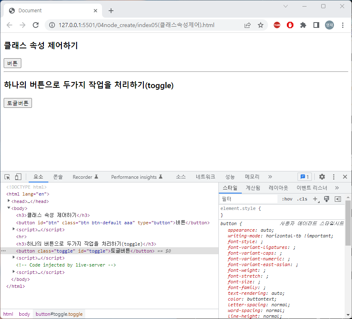Toggle .cls class editor
The image size is (352, 319).
tap(302, 199)
